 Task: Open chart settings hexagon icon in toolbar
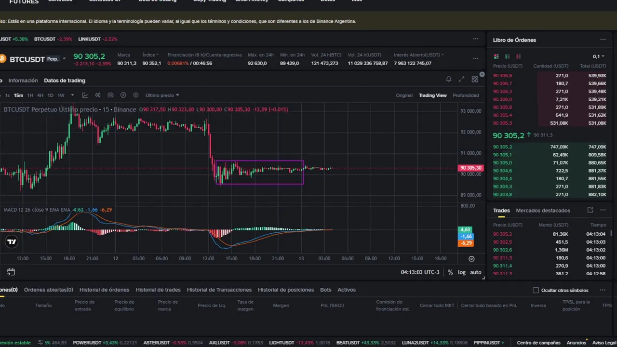[x=135, y=95]
